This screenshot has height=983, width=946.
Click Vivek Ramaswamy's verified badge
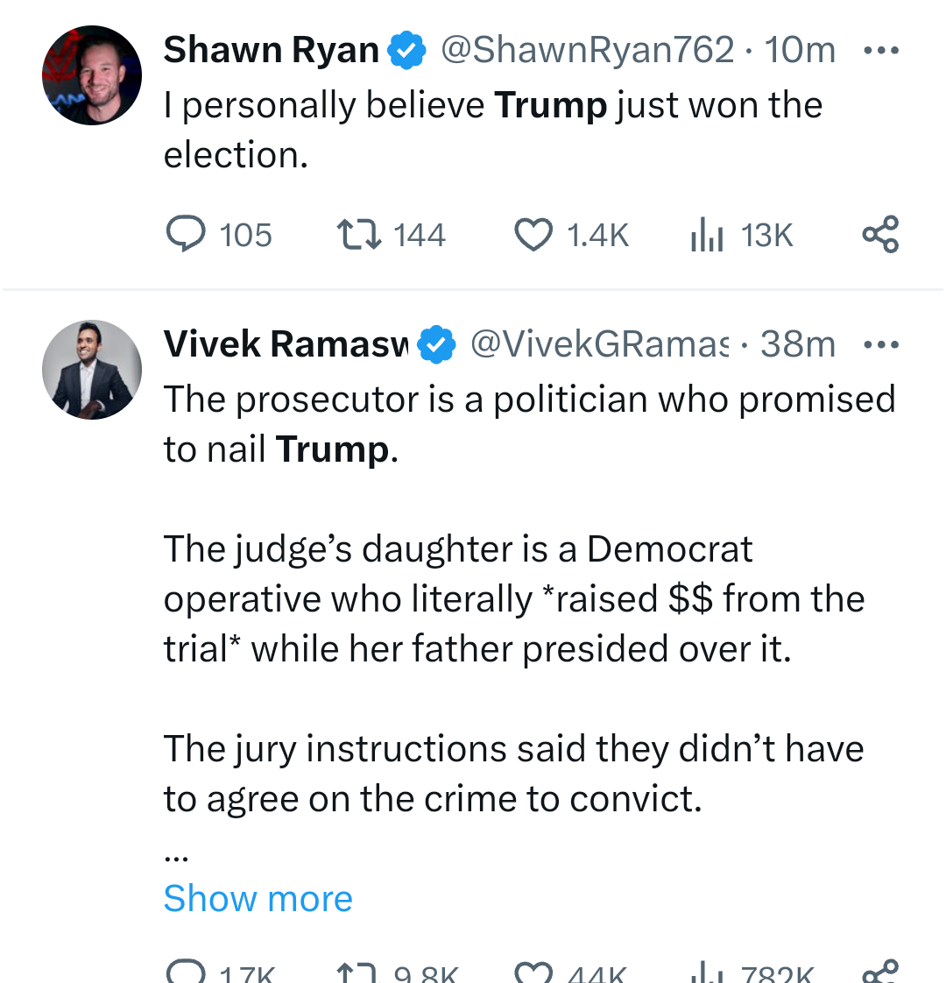(x=436, y=344)
